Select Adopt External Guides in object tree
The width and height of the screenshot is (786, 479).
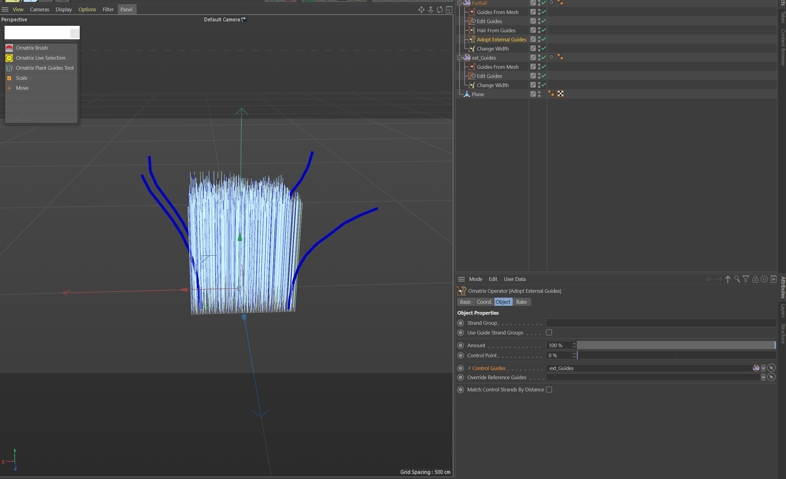point(501,40)
